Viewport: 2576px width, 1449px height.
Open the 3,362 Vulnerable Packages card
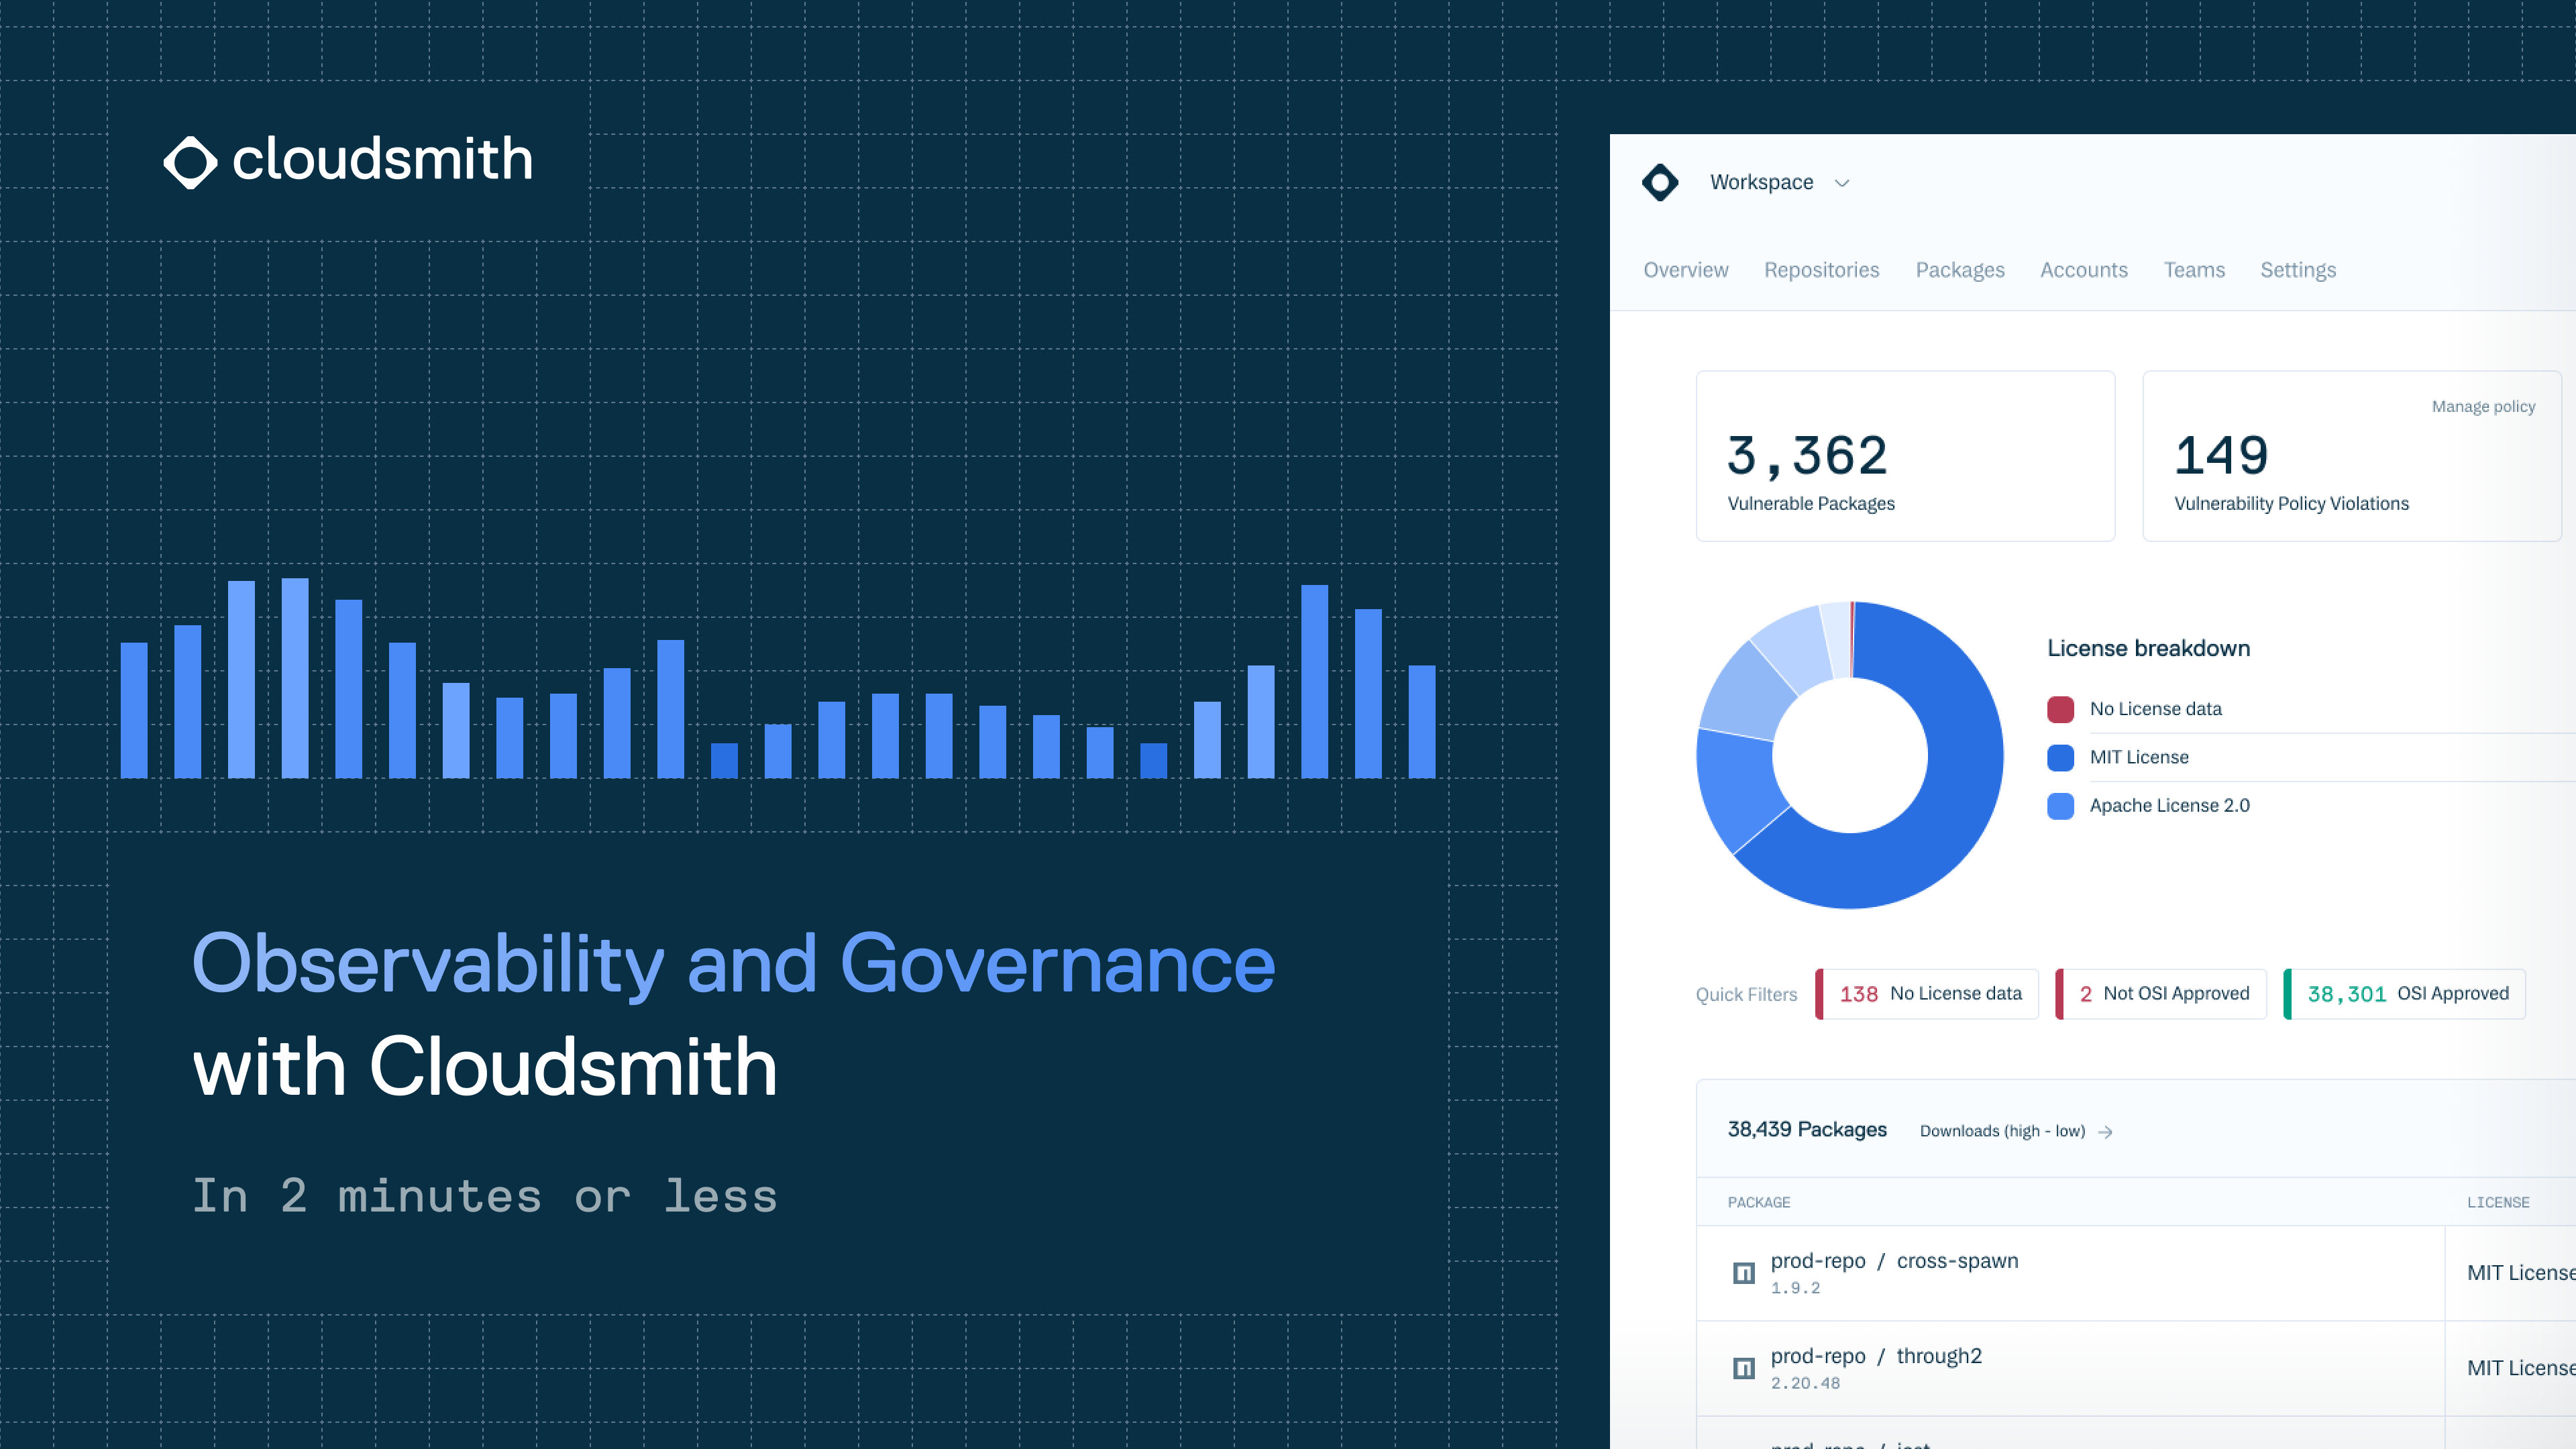tap(1905, 456)
